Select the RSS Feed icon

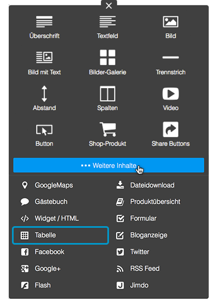[x=120, y=269]
